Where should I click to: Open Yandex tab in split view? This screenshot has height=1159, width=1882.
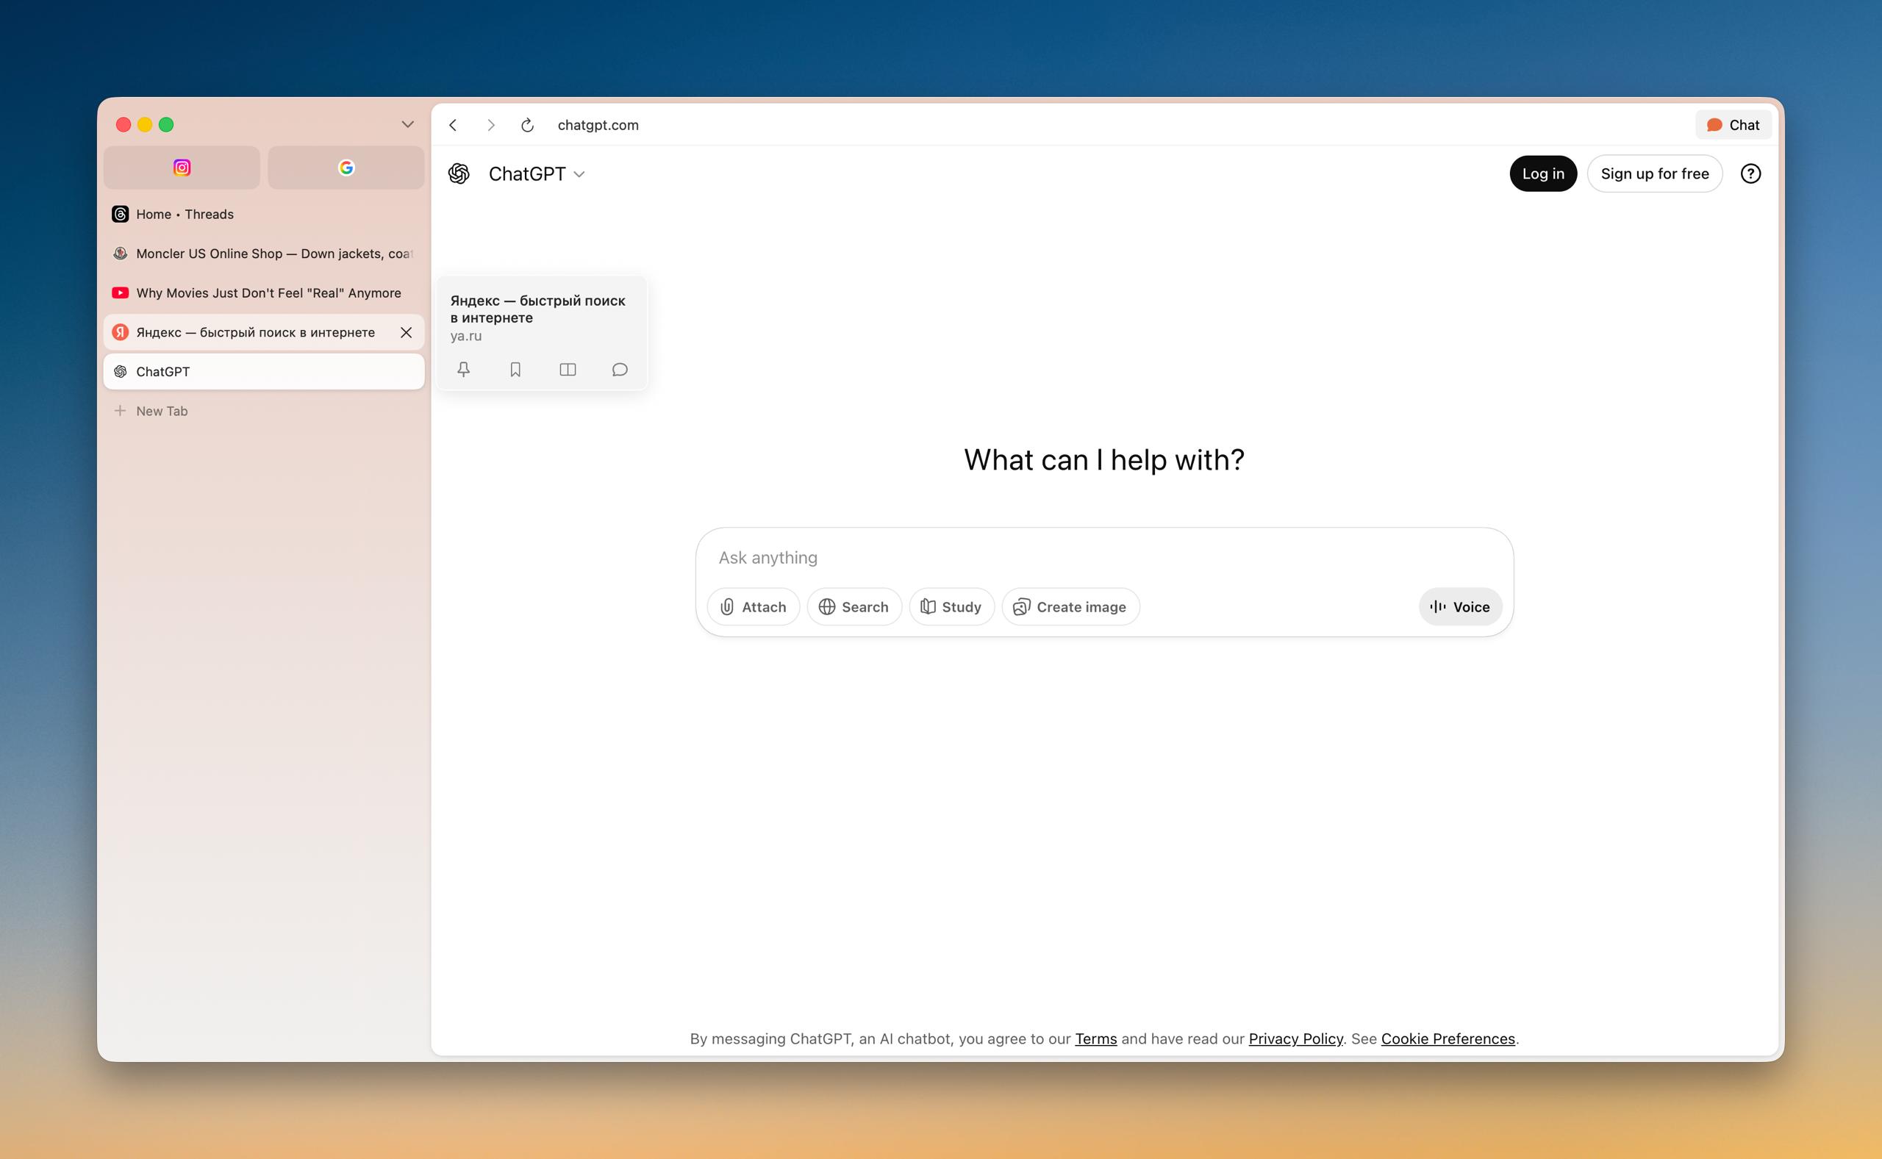[568, 370]
